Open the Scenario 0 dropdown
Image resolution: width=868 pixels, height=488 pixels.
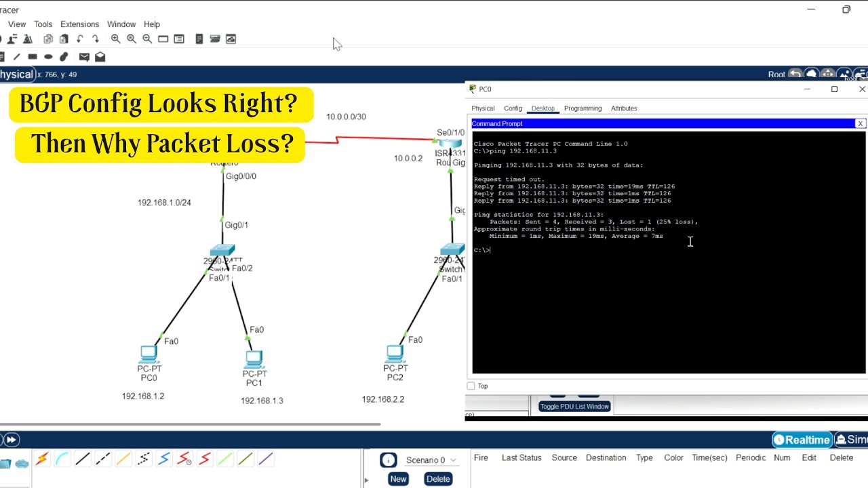(x=431, y=460)
